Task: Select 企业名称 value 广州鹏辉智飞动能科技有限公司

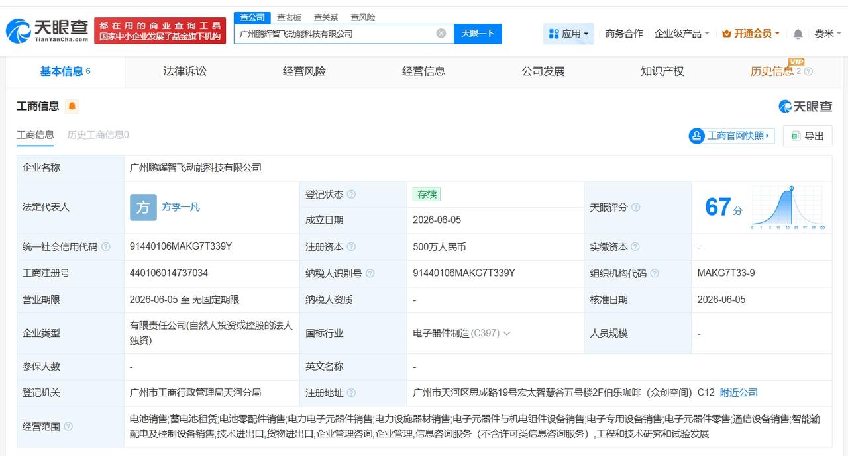Action: (195, 168)
